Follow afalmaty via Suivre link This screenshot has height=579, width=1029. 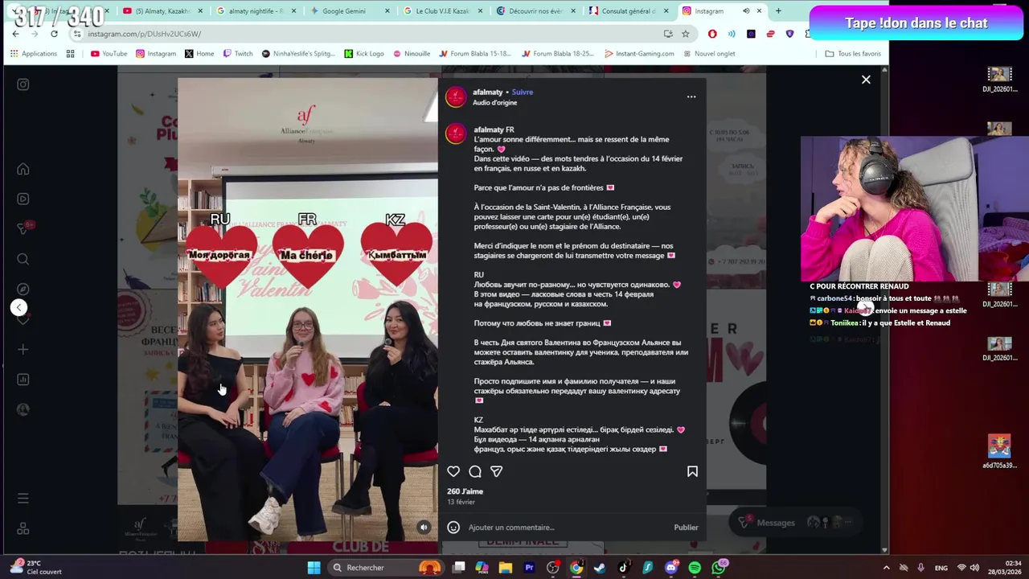tap(523, 92)
